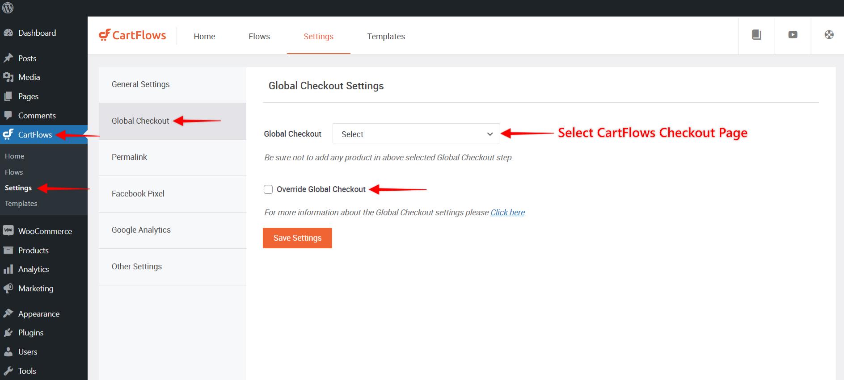Open WooCommerce from the sidebar

click(x=45, y=231)
